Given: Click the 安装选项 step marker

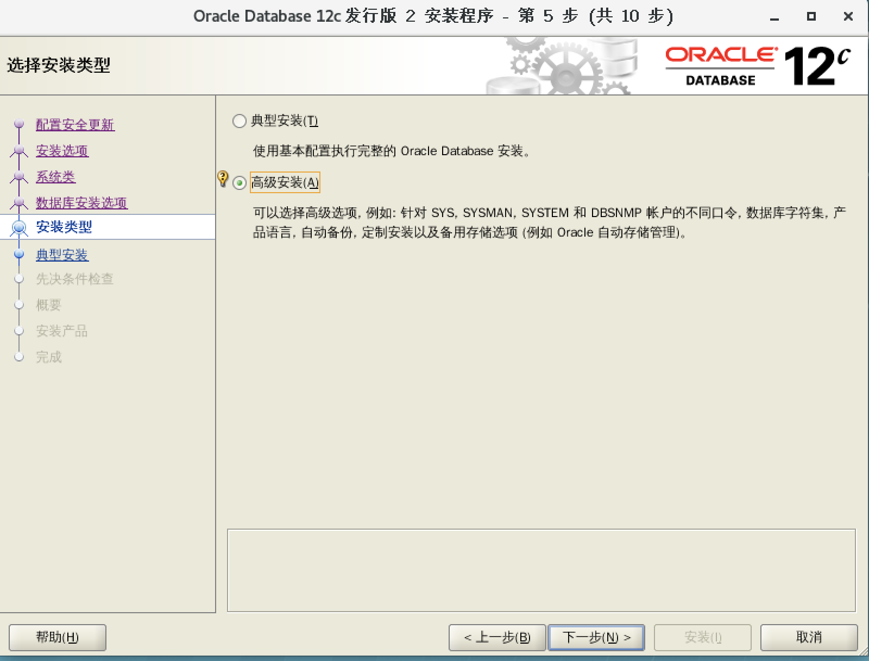Looking at the screenshot, I should [x=19, y=150].
